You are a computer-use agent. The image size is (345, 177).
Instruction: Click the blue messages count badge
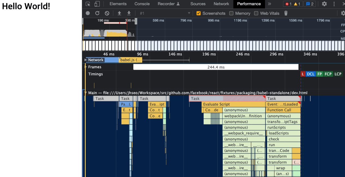(310, 4)
